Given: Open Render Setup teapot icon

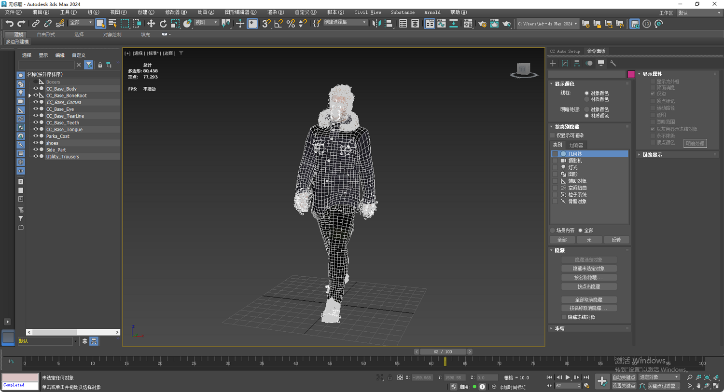Looking at the screenshot, I should (482, 24).
